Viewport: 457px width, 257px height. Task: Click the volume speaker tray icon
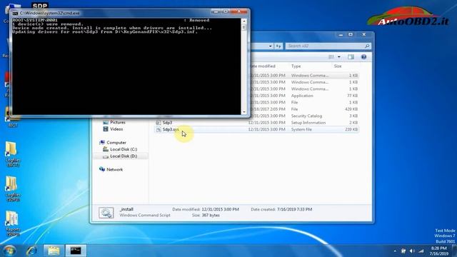coord(412,251)
